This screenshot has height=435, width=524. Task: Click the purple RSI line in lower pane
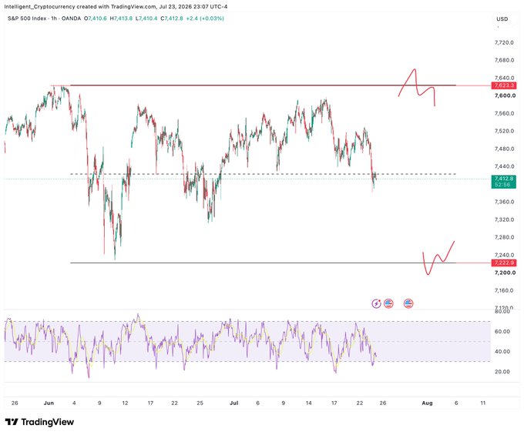pyautogui.click(x=190, y=347)
